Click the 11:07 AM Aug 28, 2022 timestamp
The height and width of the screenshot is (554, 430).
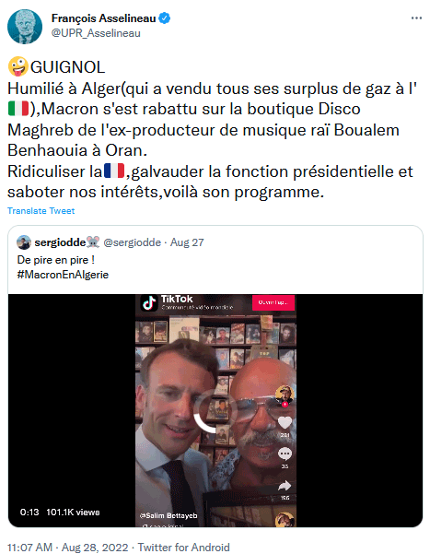68,548
